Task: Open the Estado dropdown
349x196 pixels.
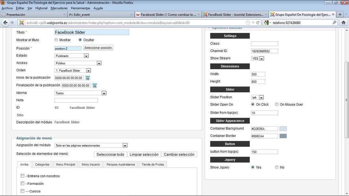Action: 72,56
